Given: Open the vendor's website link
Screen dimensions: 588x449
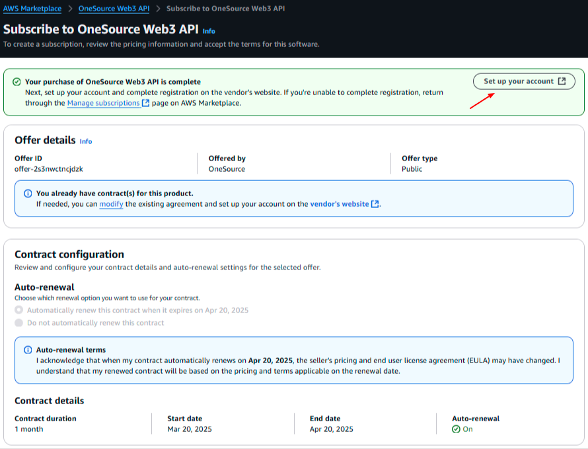Looking at the screenshot, I should pos(340,204).
